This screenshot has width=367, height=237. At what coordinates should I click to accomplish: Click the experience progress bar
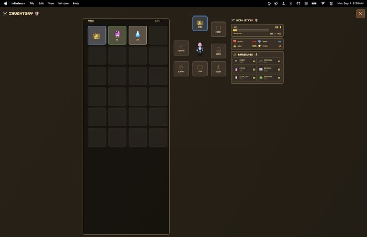[x=251, y=30]
